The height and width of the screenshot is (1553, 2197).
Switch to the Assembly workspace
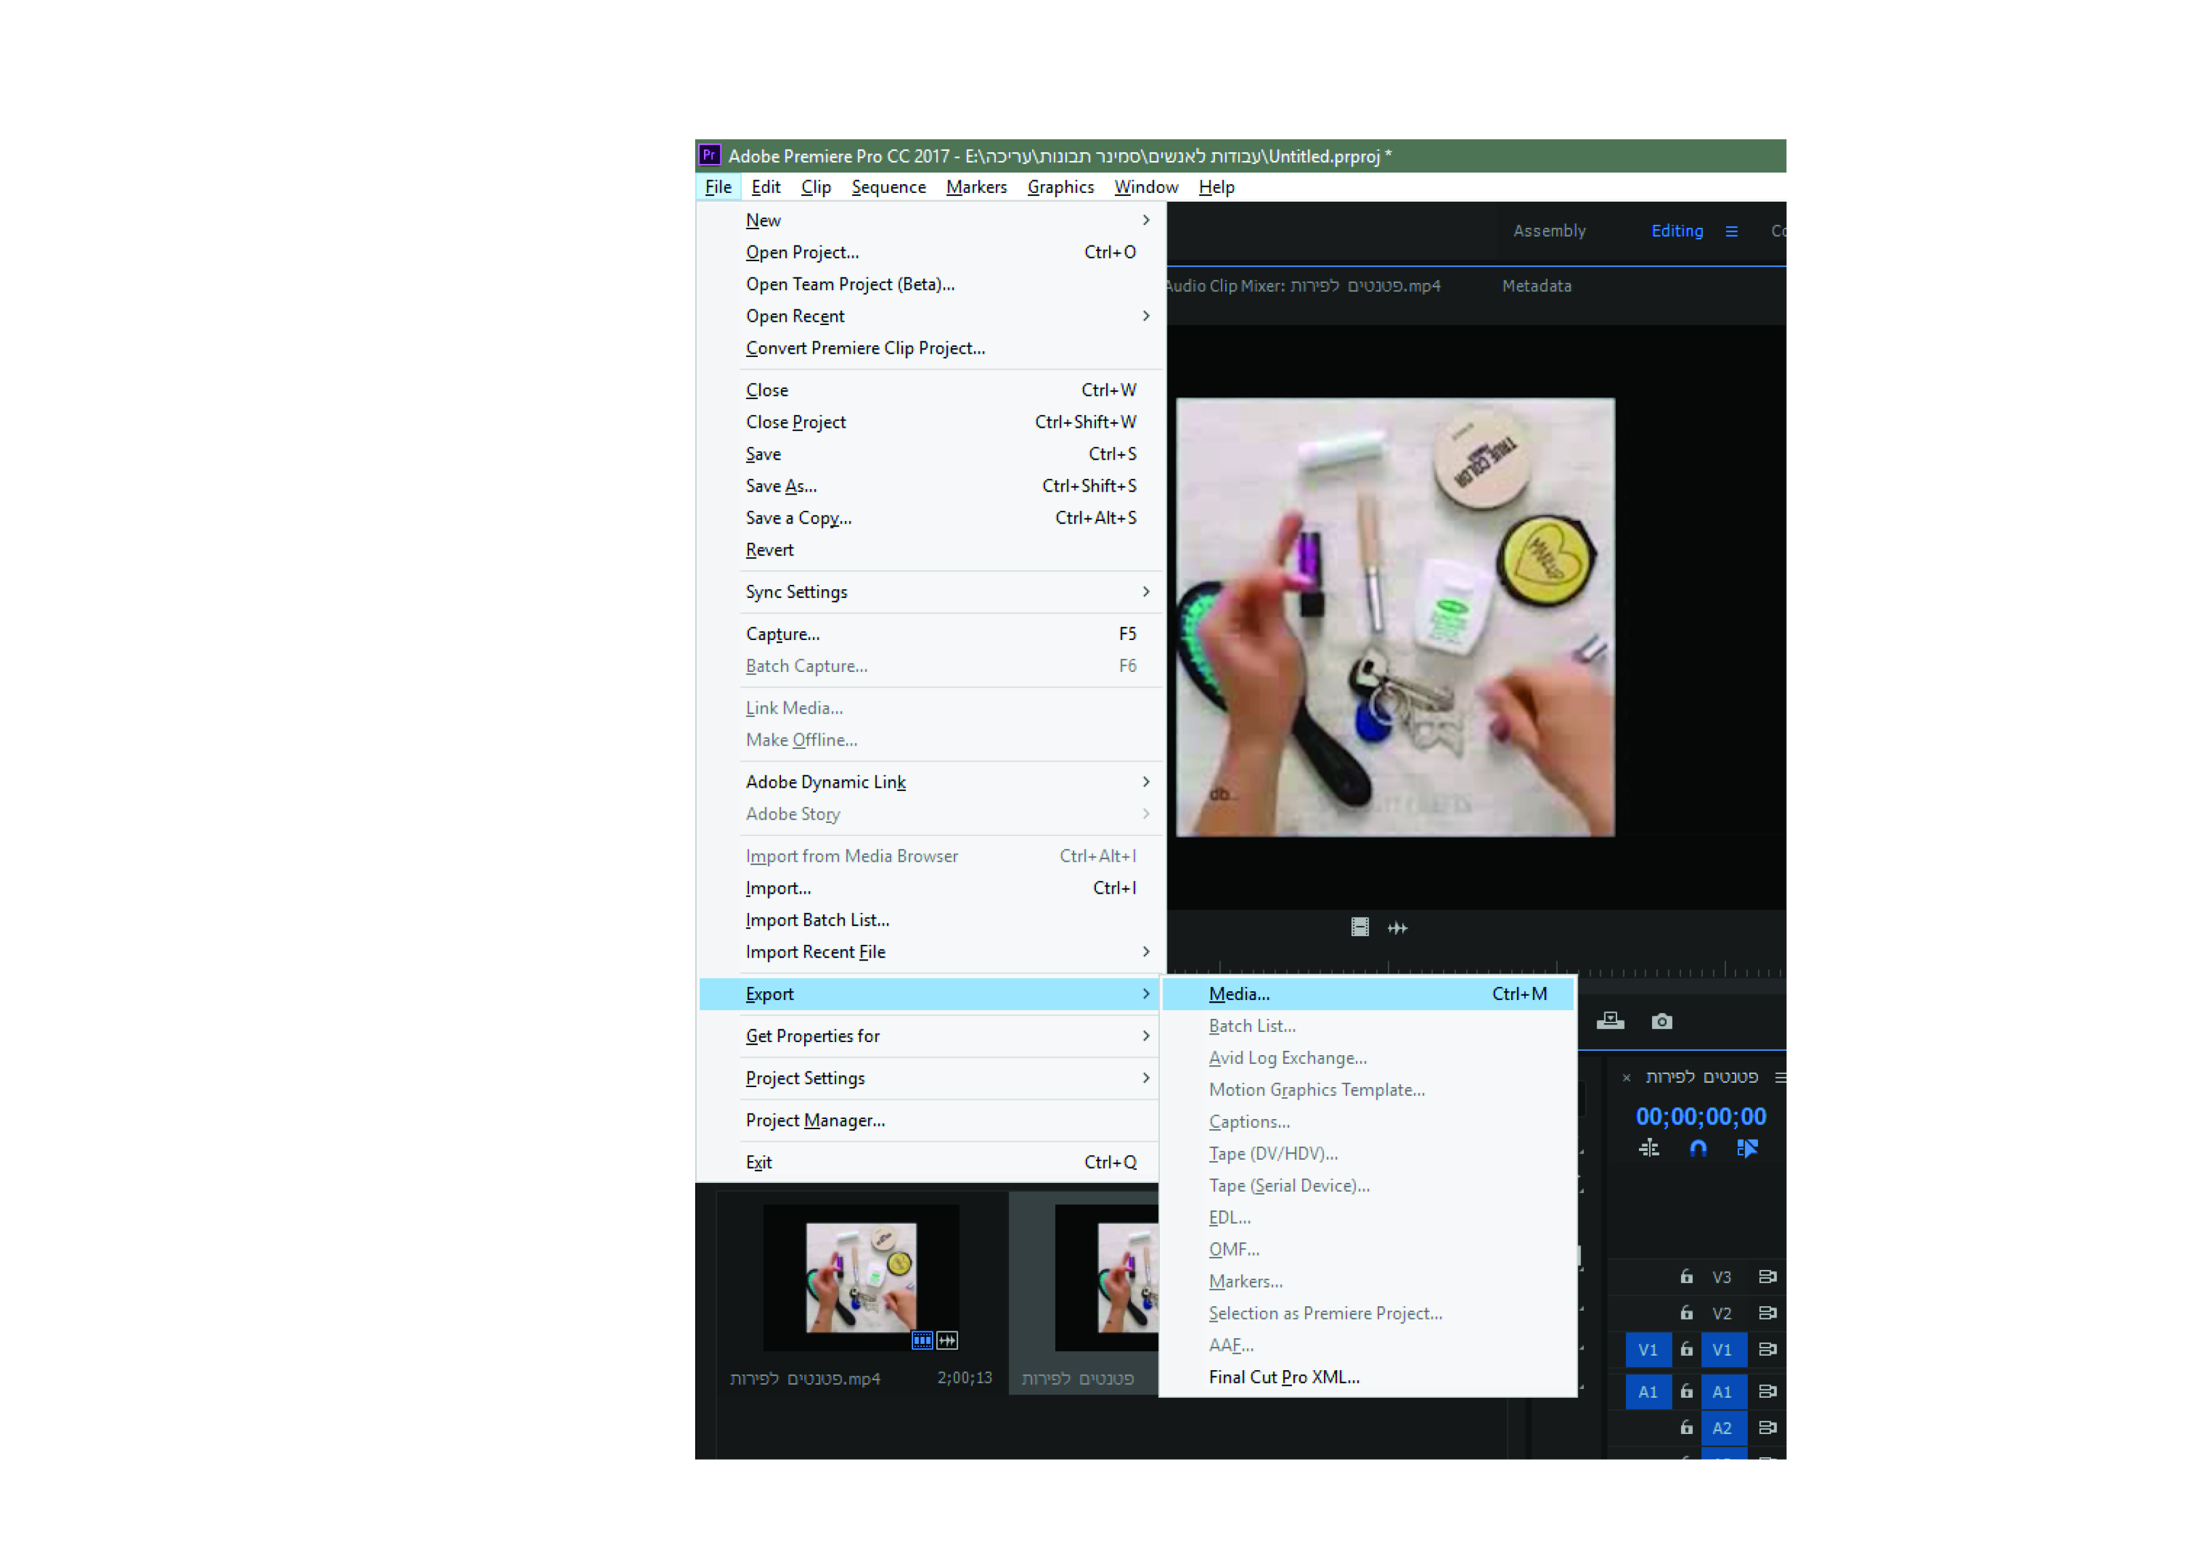pyautogui.click(x=1549, y=232)
